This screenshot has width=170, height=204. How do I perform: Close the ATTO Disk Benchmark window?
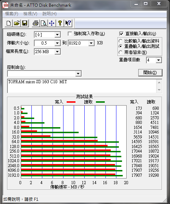(159, 4)
